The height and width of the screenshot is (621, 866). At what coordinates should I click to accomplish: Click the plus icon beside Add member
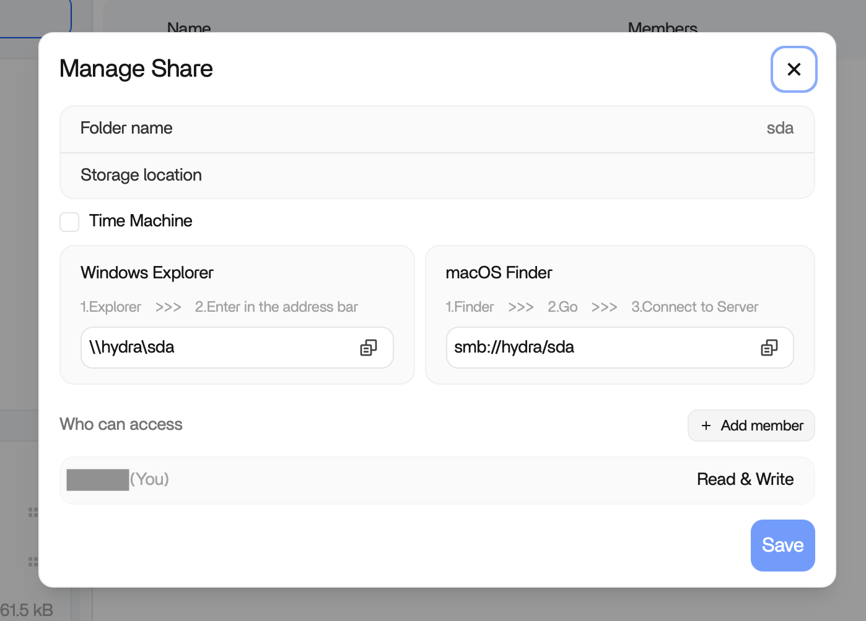pos(706,426)
